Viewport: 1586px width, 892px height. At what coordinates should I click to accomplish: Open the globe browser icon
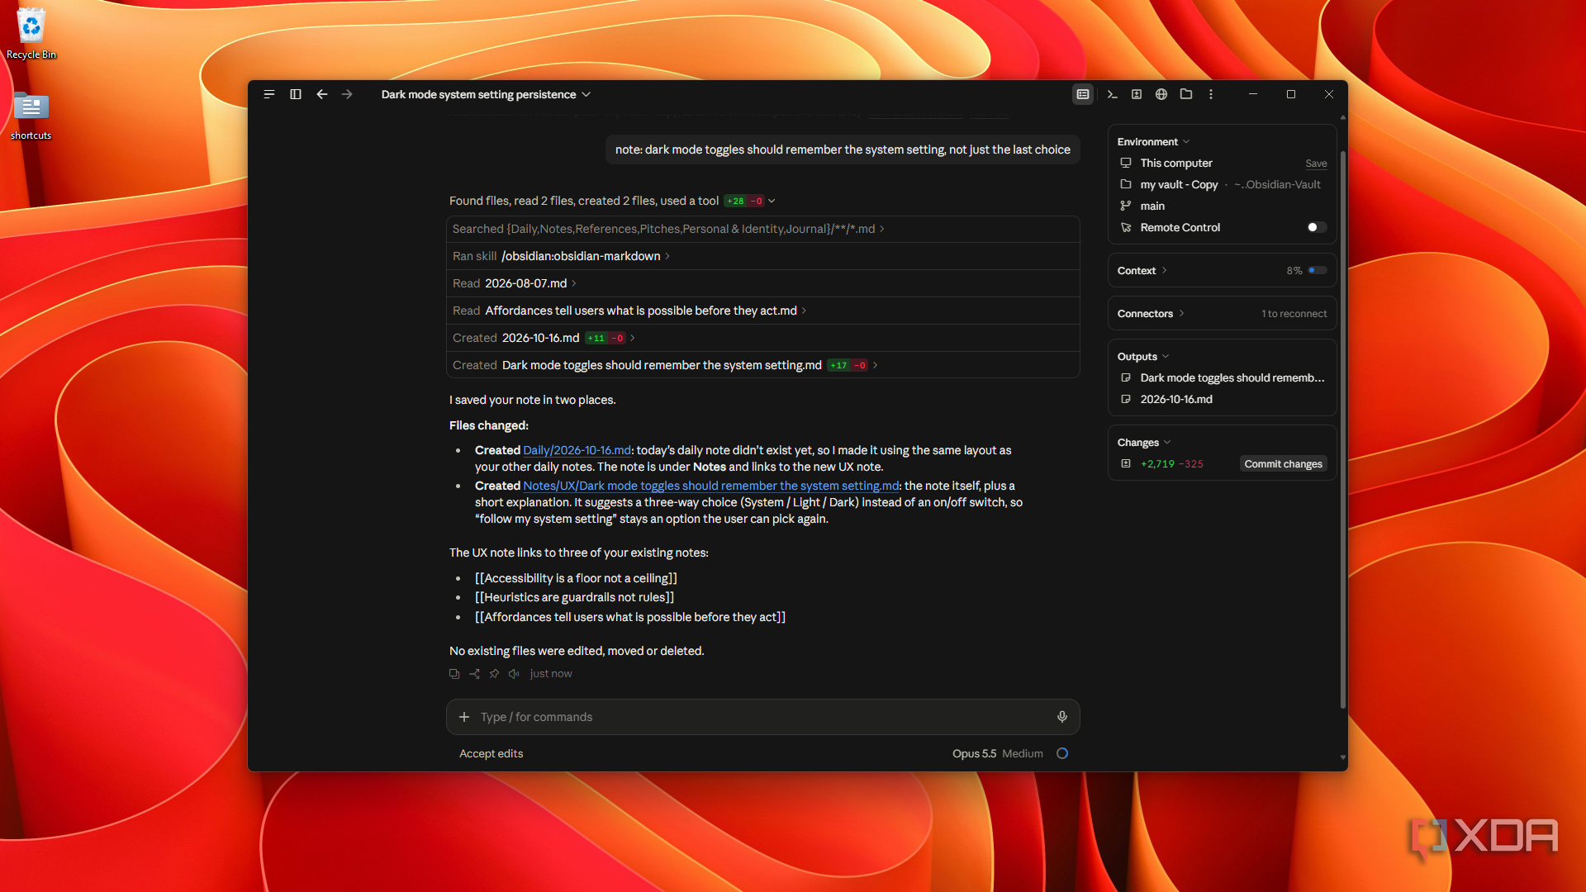pyautogui.click(x=1161, y=94)
